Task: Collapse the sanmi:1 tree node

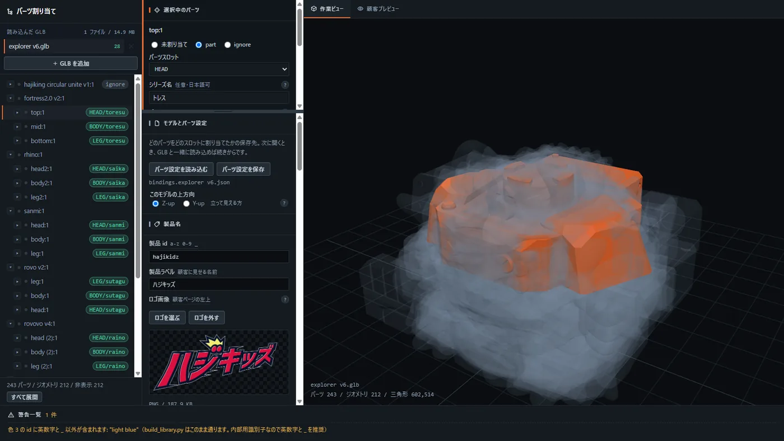Action: (10, 211)
